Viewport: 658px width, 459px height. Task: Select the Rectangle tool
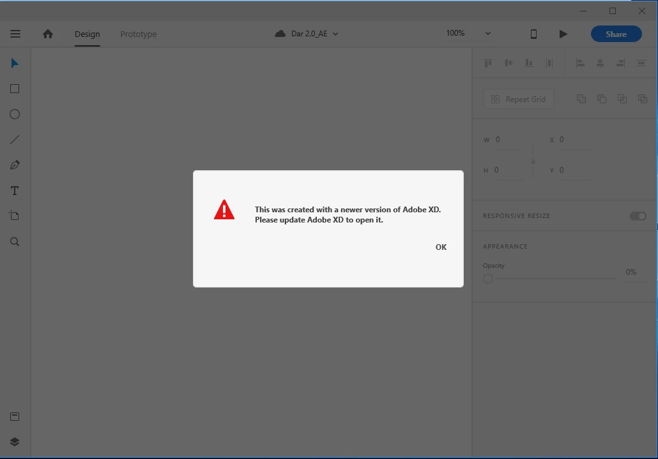tap(15, 89)
